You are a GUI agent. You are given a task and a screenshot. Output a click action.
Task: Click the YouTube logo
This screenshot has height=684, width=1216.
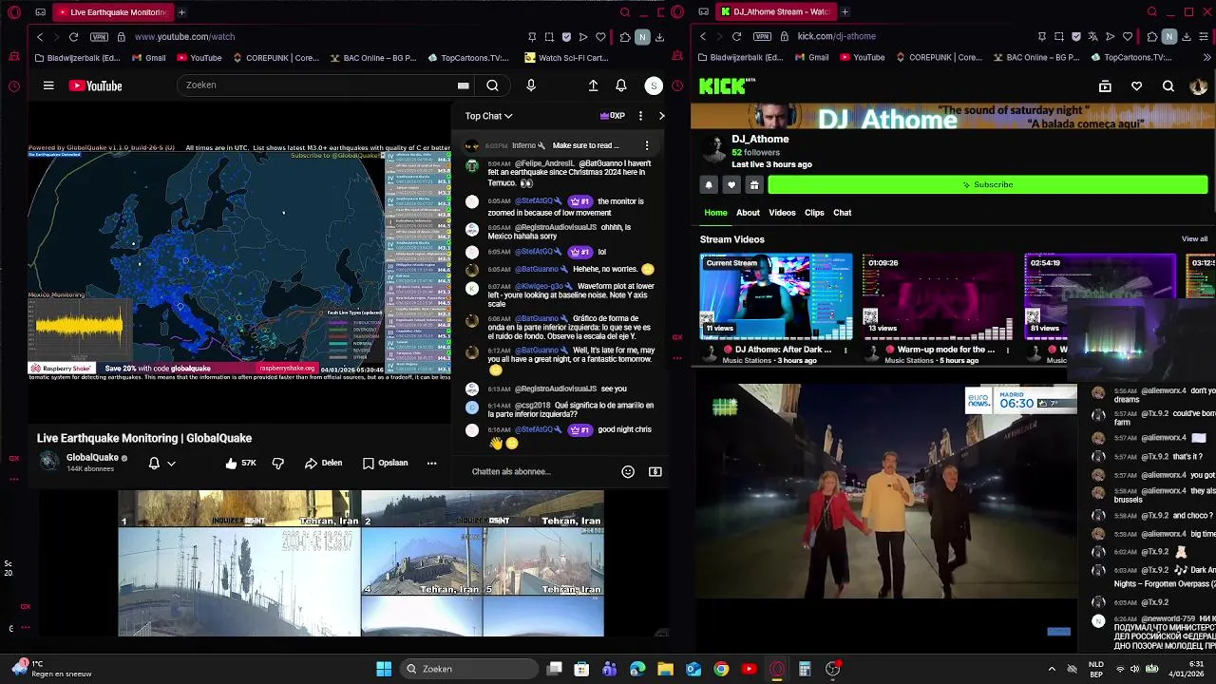click(95, 85)
